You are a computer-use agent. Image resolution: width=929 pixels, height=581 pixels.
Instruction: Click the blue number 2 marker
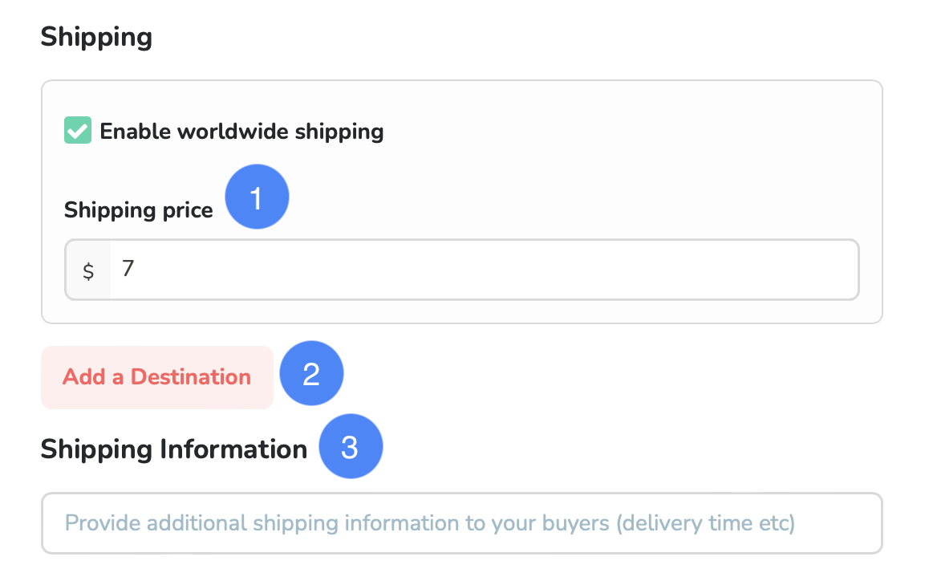(x=311, y=373)
